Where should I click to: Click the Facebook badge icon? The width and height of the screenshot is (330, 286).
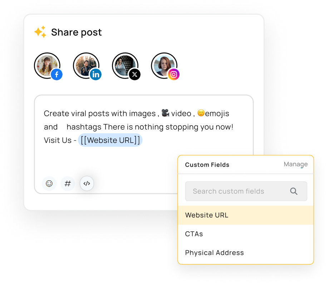[x=56, y=74]
